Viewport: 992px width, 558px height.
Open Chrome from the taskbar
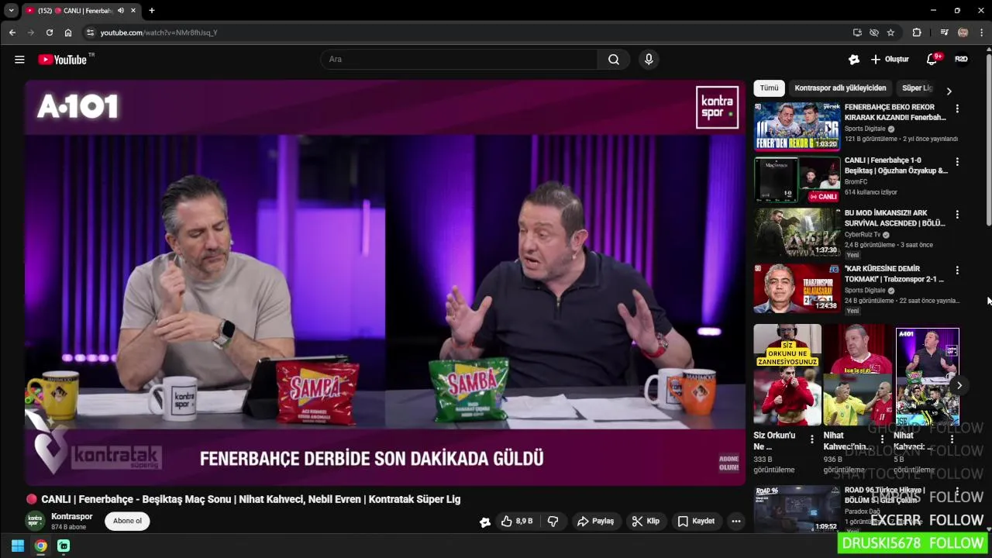(40, 546)
